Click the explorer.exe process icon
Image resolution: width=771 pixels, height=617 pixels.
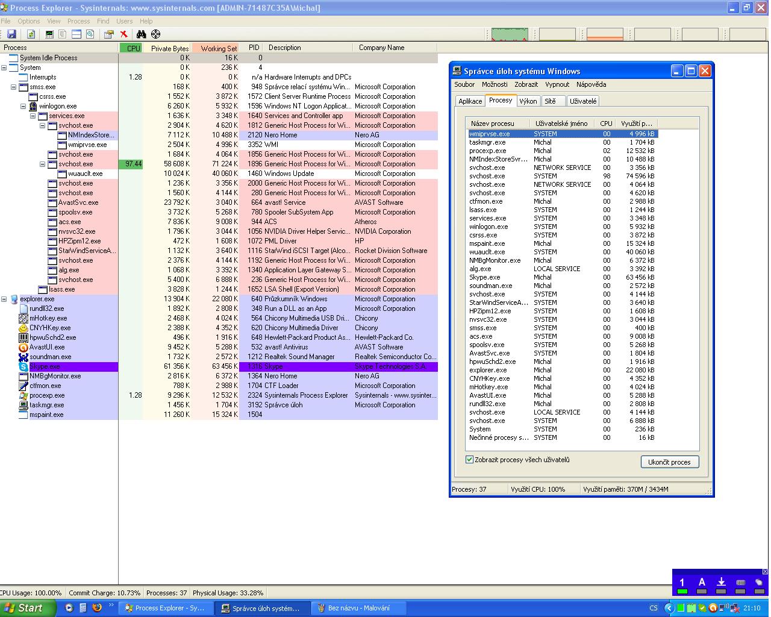click(14, 299)
